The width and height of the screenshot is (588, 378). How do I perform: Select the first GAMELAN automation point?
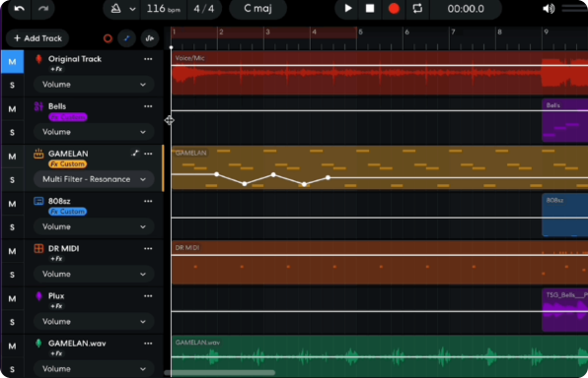tap(216, 174)
